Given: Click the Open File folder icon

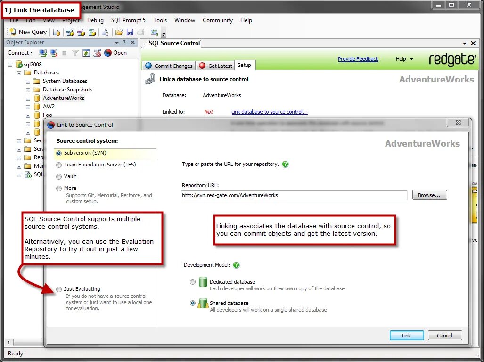Looking at the screenshot, I should [x=119, y=32].
